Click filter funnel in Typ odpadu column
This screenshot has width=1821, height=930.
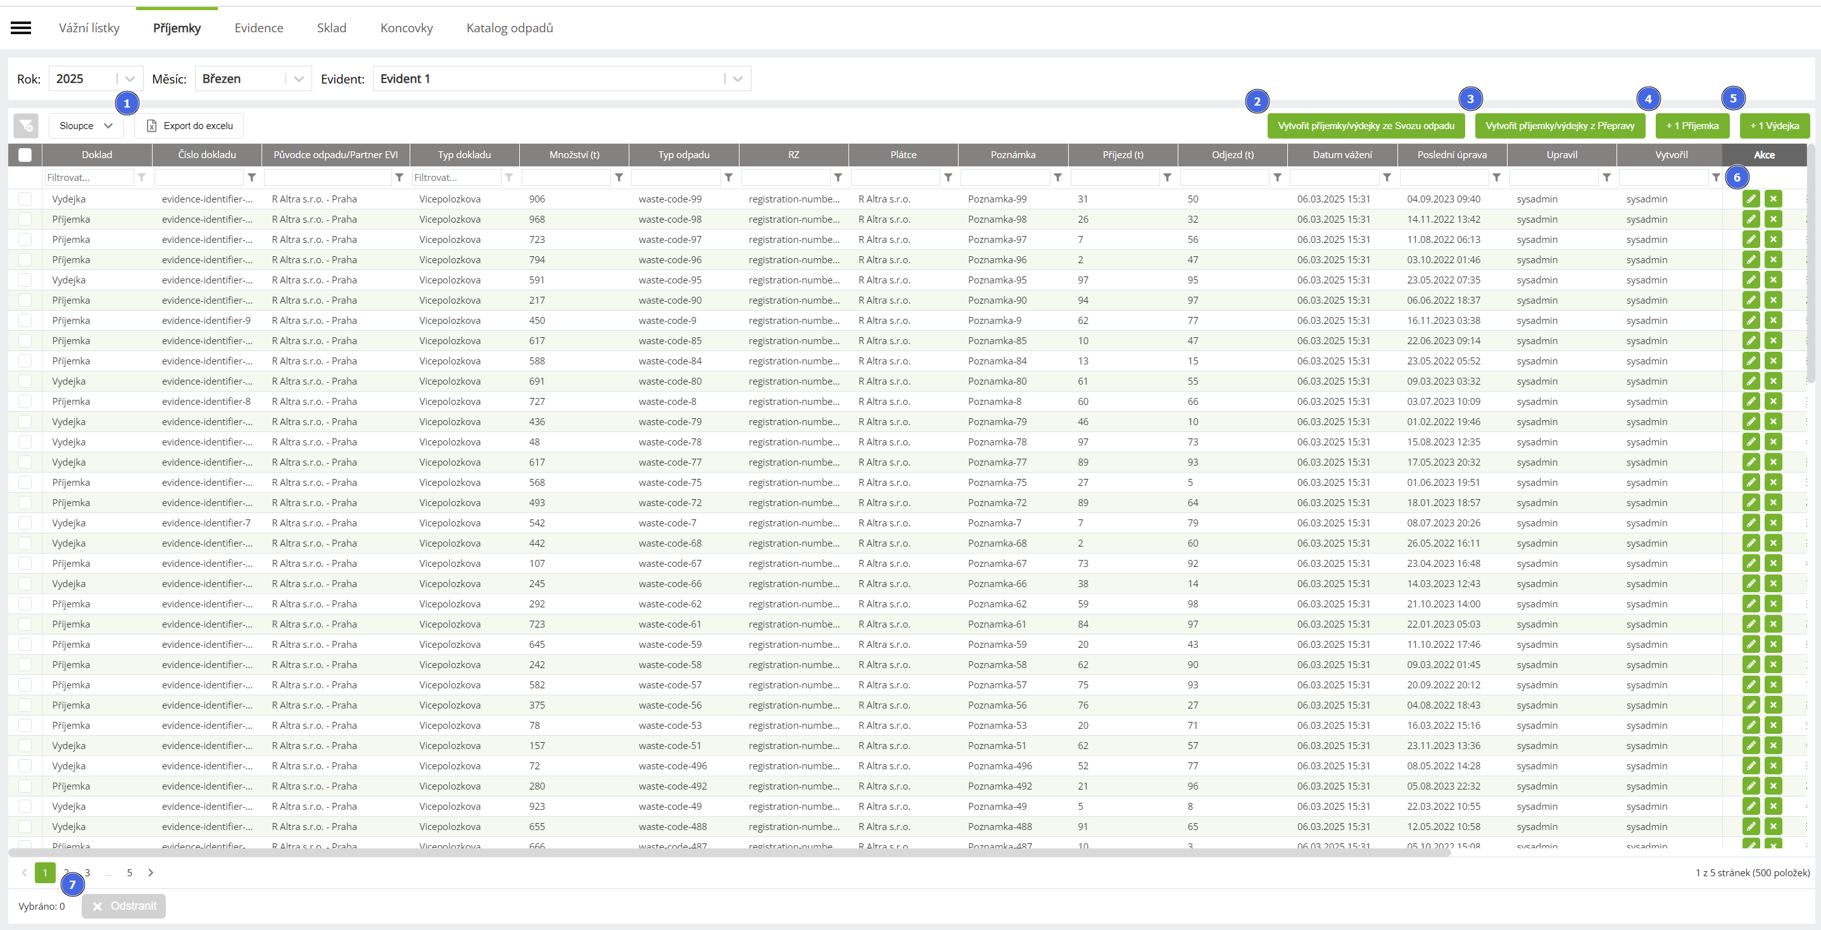click(x=728, y=177)
